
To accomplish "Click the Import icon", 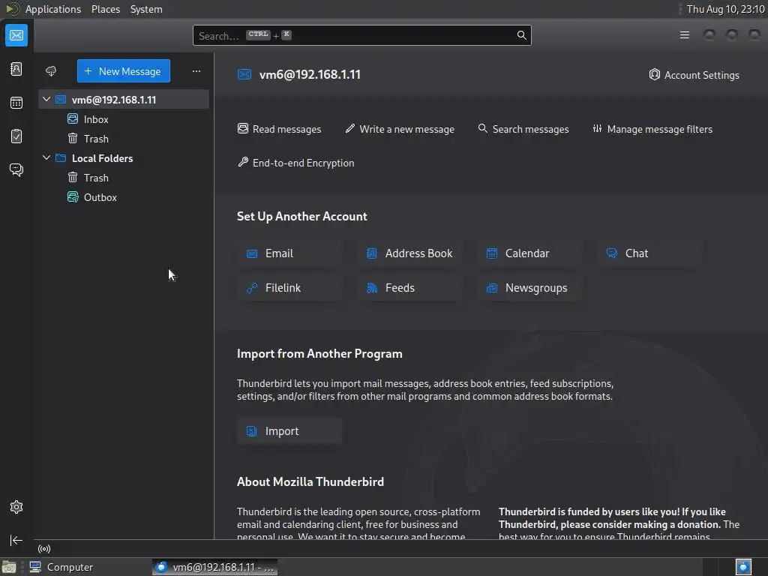I will (x=251, y=431).
